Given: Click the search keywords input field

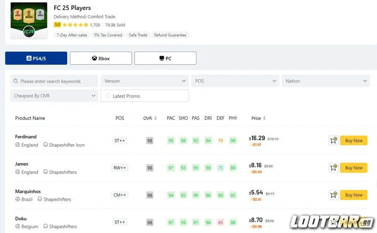Looking at the screenshot, I should point(57,81).
